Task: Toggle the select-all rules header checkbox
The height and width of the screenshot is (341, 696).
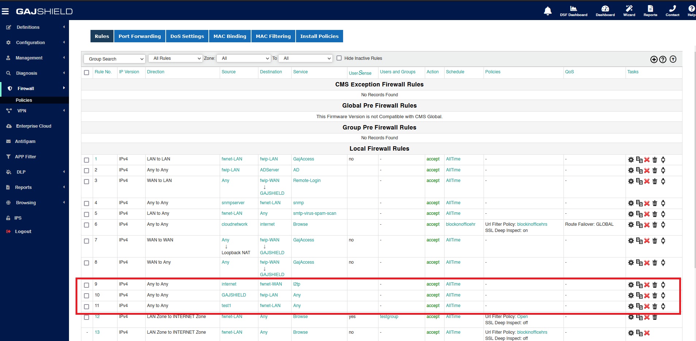Action: (86, 73)
